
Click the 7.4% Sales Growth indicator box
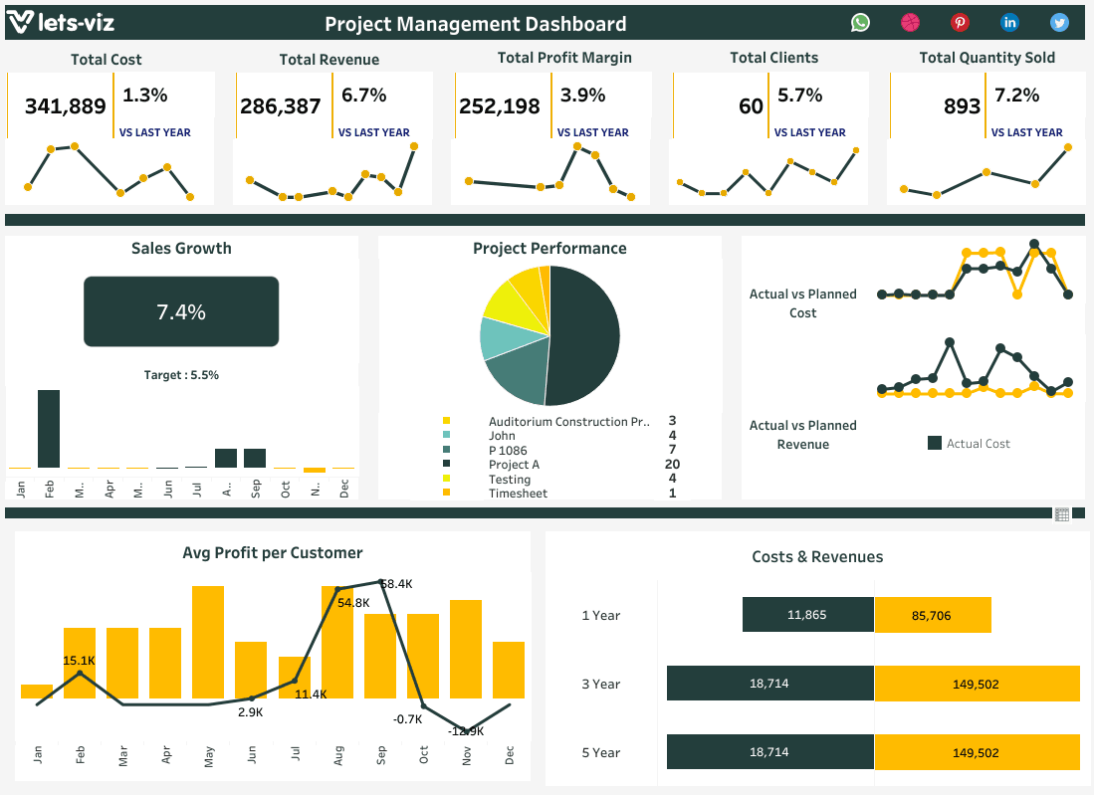(180, 311)
